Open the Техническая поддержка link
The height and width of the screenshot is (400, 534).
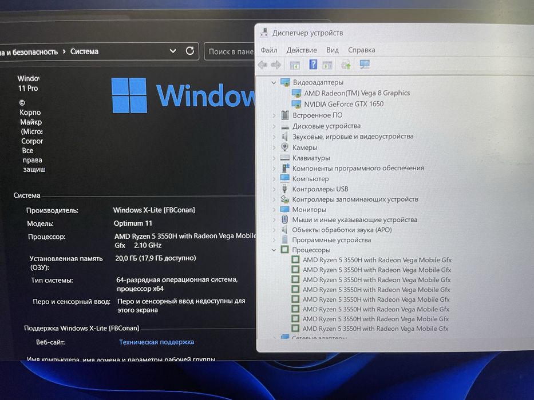tap(156, 342)
